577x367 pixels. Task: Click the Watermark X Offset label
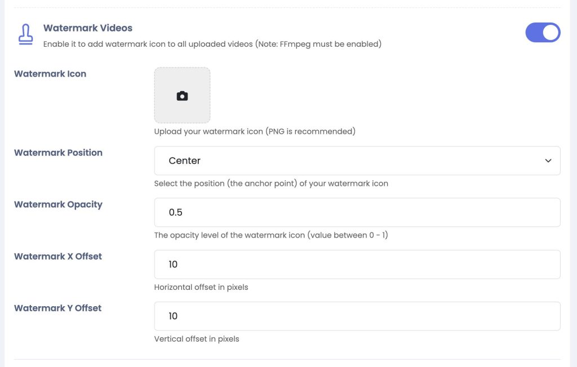click(58, 256)
